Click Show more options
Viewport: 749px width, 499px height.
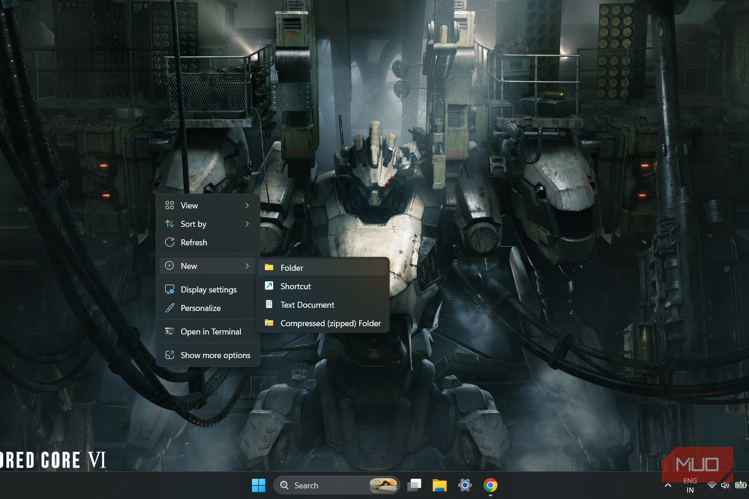(x=208, y=355)
